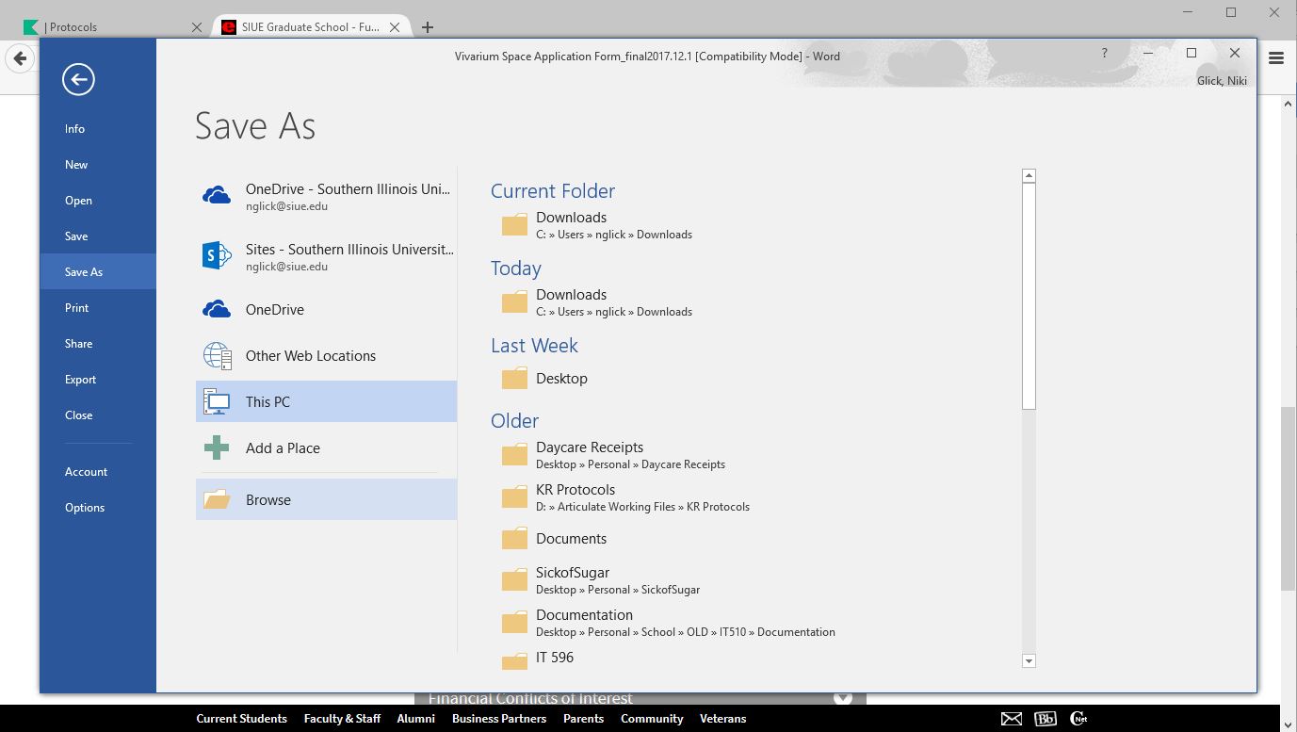Click the Word Help question mark icon
The height and width of the screenshot is (732, 1297).
coord(1104,54)
